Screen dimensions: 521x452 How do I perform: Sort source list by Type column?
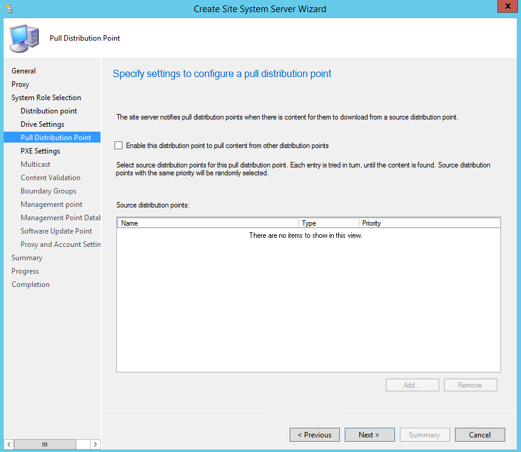click(329, 223)
